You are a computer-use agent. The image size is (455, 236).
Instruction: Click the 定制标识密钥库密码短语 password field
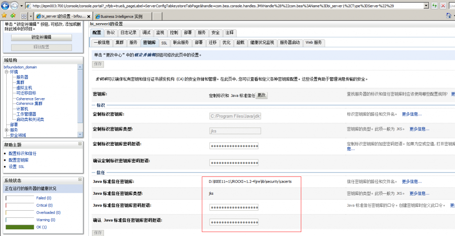click(234, 146)
